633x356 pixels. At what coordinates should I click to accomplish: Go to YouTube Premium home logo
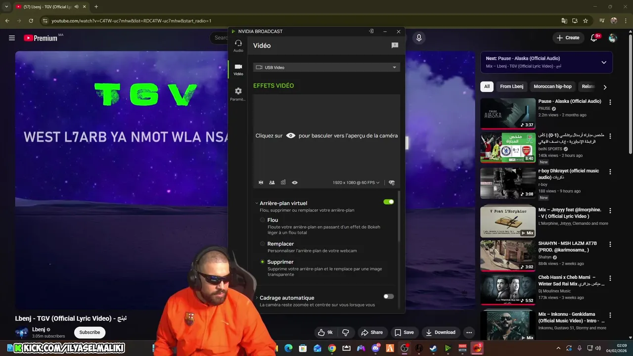(x=41, y=38)
